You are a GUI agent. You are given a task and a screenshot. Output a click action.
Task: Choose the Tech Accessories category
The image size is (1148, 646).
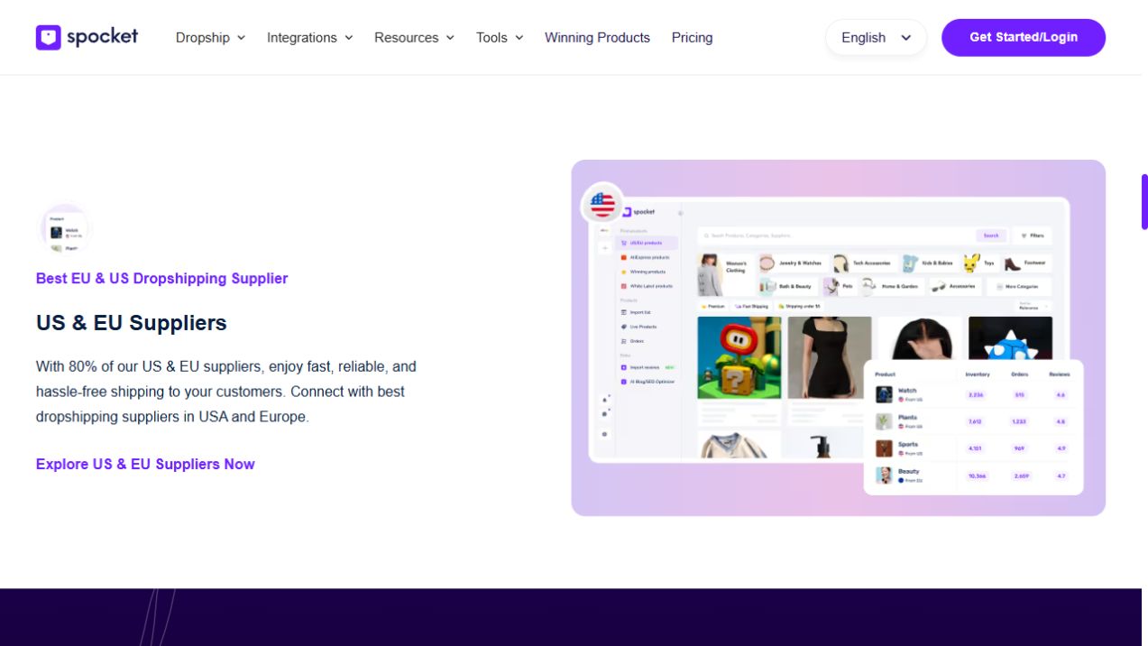(x=864, y=263)
